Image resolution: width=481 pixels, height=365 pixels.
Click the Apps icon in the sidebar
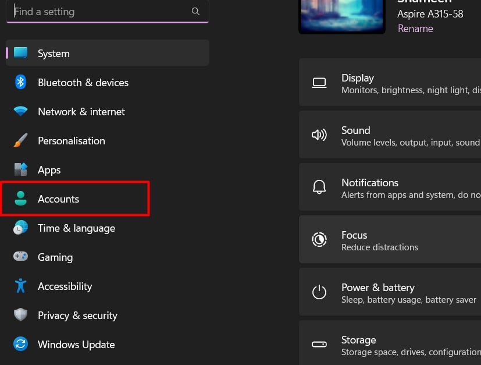[21, 169]
